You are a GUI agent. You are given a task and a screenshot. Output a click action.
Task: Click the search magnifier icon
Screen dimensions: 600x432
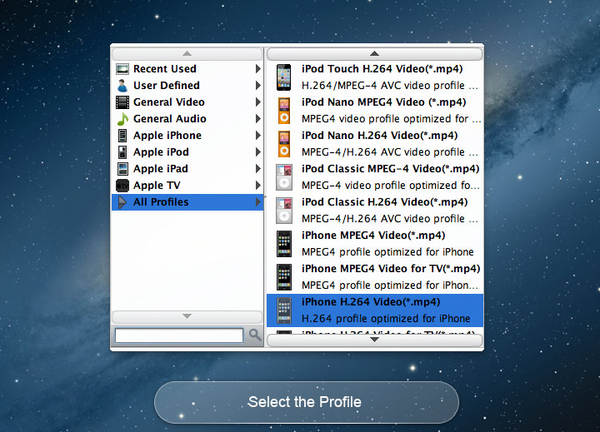[255, 335]
